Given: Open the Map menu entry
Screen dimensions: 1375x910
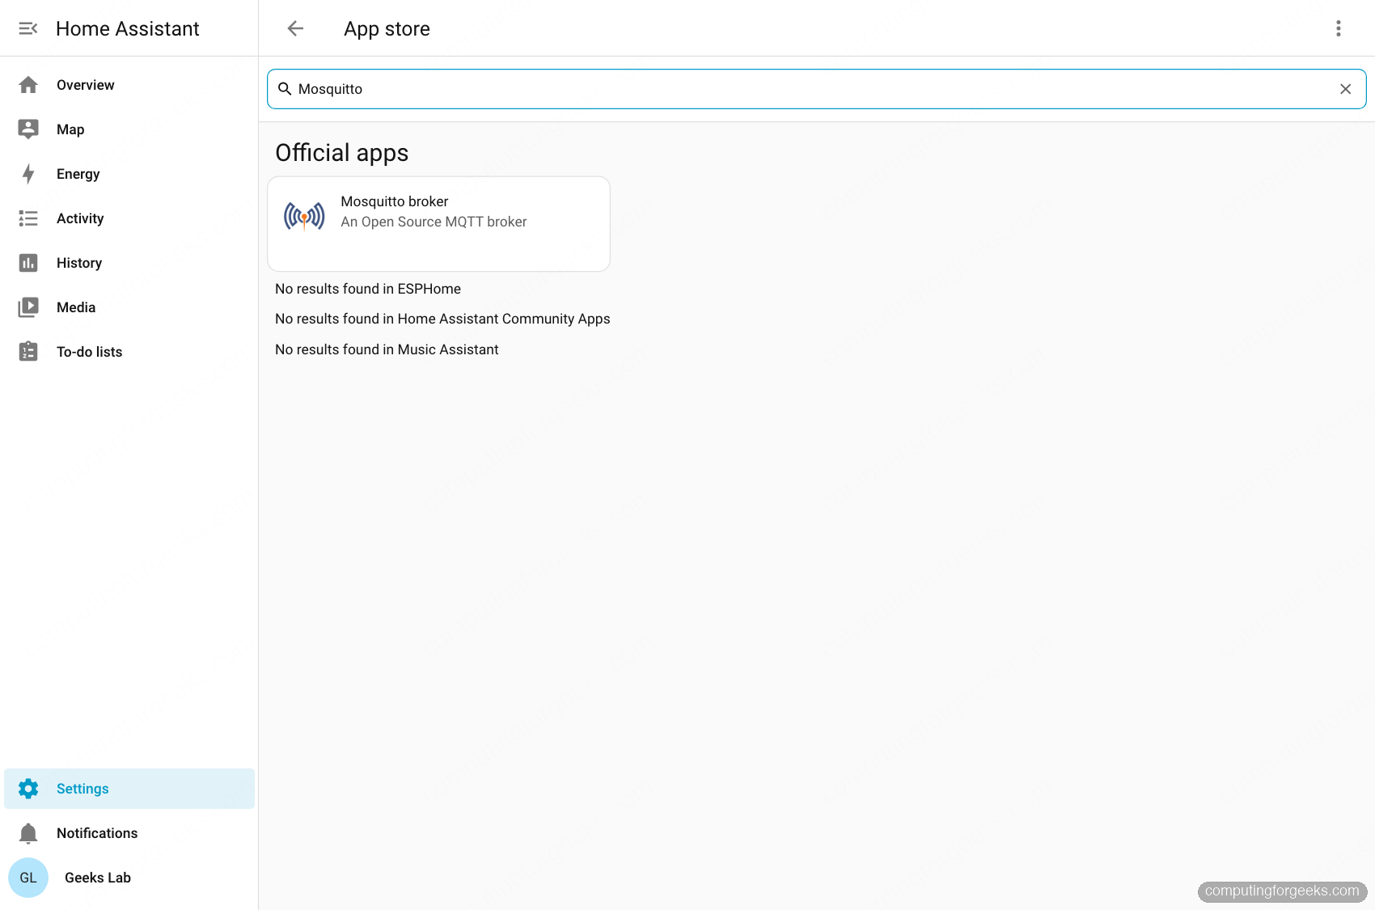Looking at the screenshot, I should pos(129,129).
